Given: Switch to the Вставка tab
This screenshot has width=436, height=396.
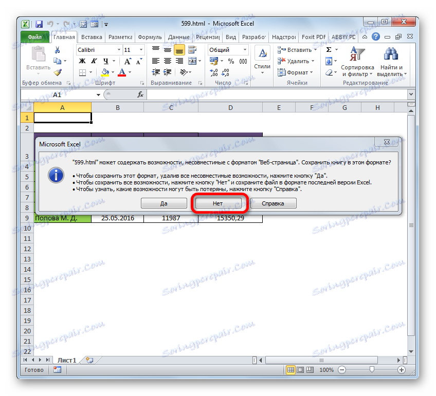Looking at the screenshot, I should [x=92, y=37].
